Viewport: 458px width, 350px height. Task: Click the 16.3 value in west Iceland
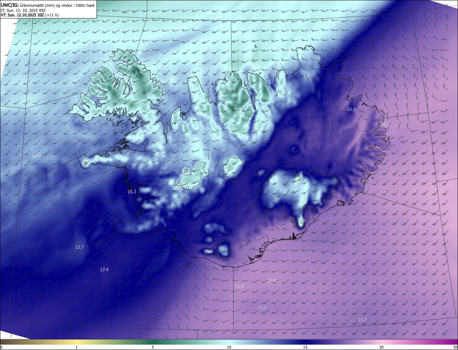(x=132, y=192)
